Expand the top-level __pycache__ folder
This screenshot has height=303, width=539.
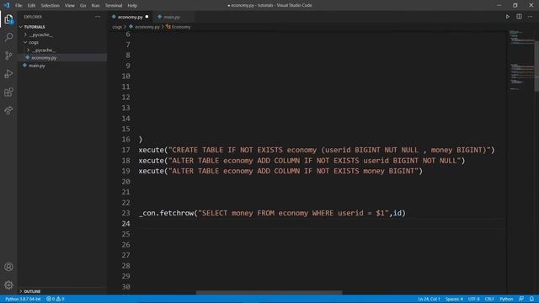(x=25, y=35)
